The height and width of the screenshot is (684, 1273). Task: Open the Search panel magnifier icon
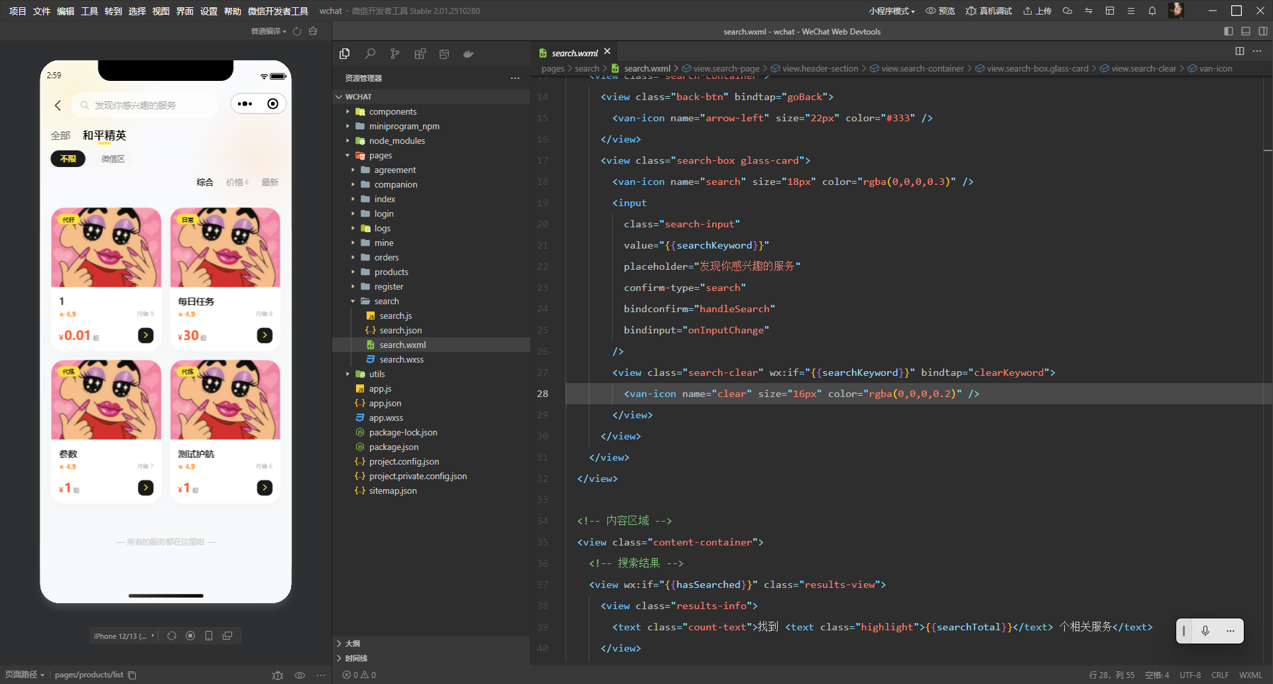370,54
